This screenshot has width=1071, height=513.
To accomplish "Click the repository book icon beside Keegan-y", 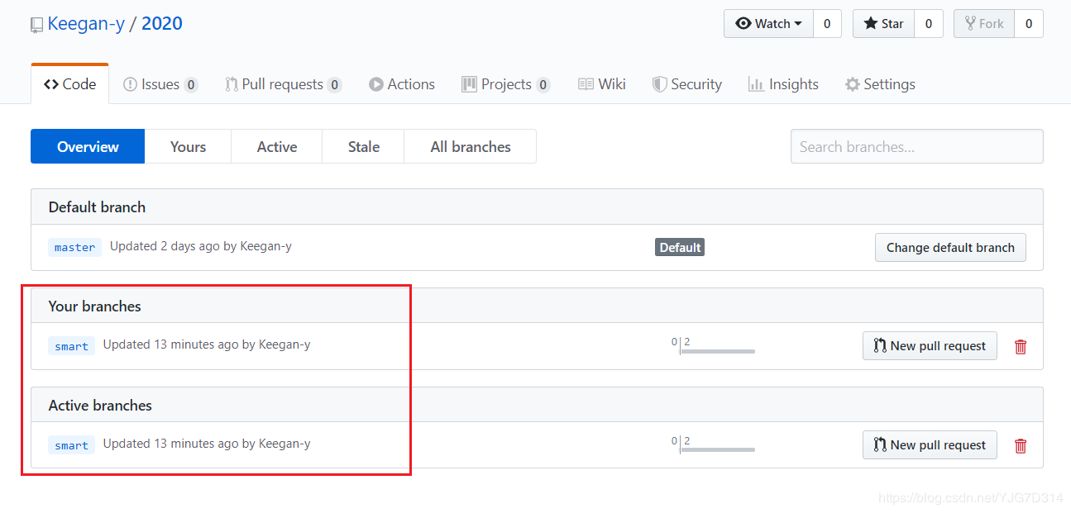I will [36, 25].
